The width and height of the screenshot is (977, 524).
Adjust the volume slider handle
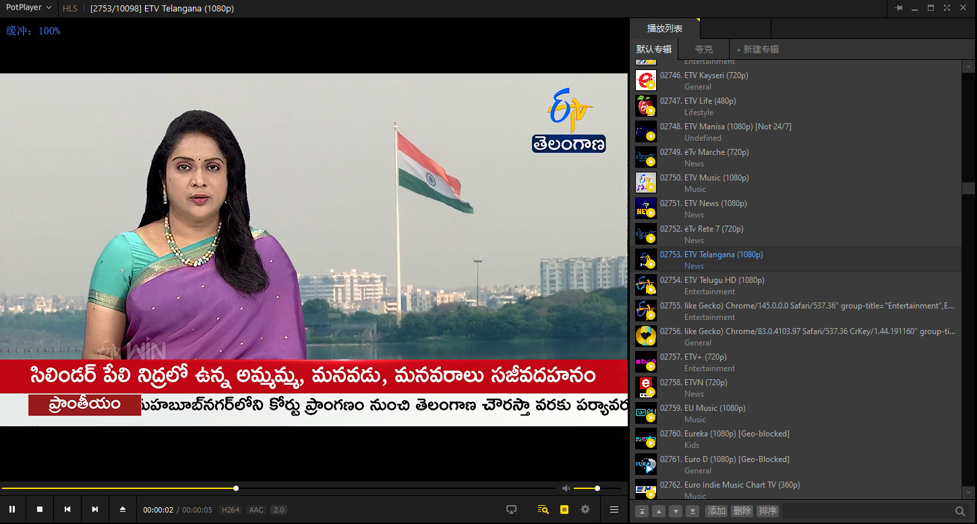click(x=597, y=488)
